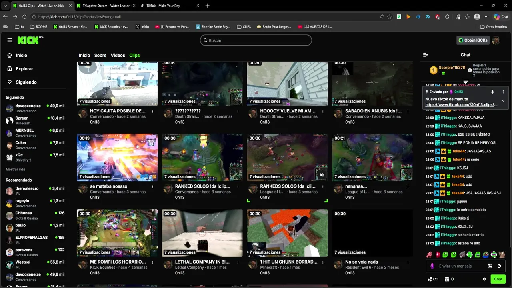The image size is (512, 288).
Task: Open the browser tab list dropdown arrow
Action: point(5,6)
